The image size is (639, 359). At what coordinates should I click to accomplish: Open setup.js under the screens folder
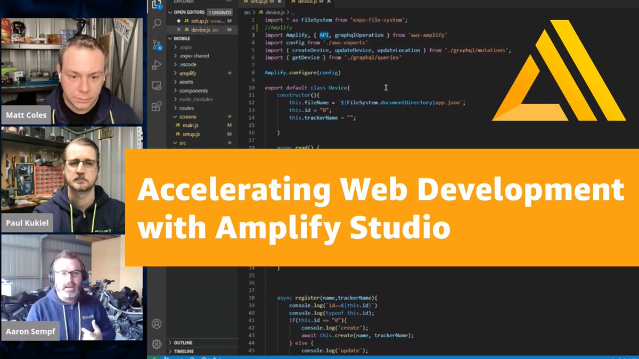point(191,134)
